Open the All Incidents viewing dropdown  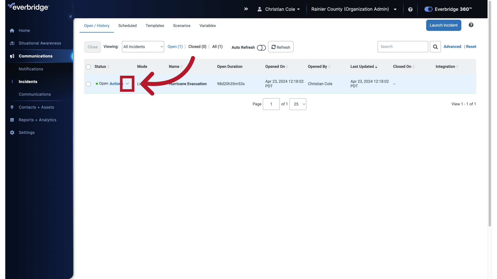143,47
